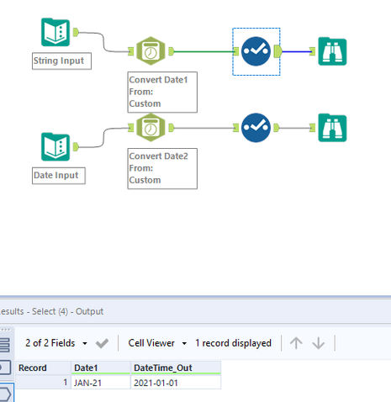Open the Browse tool in top workflow

click(332, 51)
